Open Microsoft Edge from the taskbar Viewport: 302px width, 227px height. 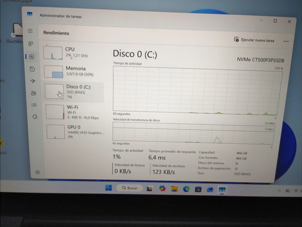pyautogui.click(x=186, y=189)
